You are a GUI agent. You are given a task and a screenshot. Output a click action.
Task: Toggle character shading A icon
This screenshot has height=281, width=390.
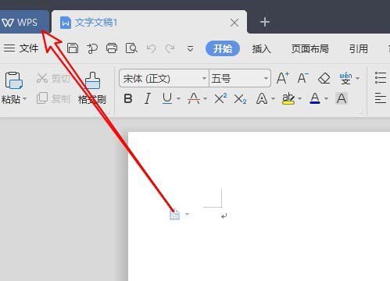(x=342, y=99)
